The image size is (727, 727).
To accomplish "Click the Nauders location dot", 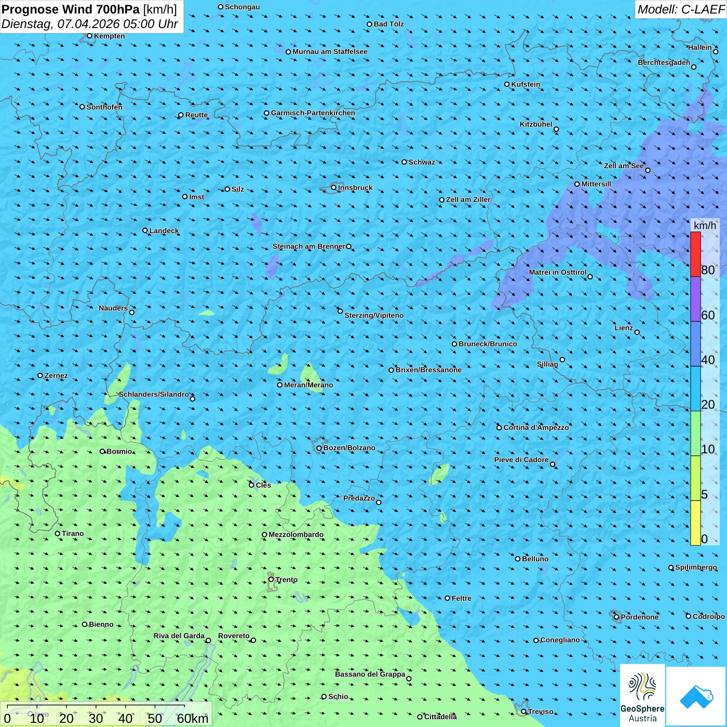I will [132, 312].
